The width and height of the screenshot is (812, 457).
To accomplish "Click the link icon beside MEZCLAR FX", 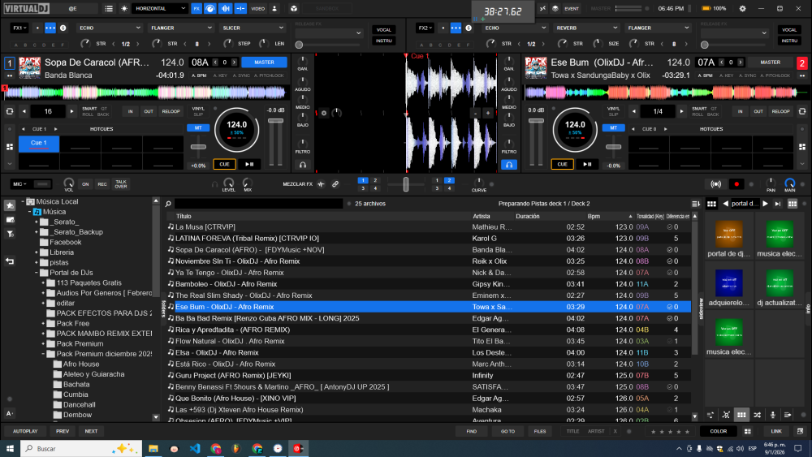I will click(x=335, y=184).
